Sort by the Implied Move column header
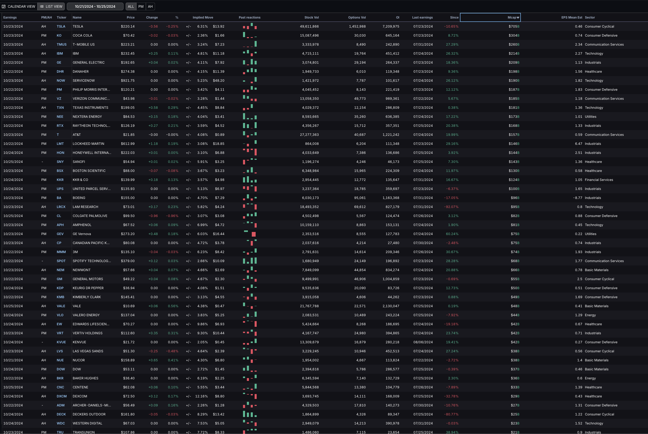 click(x=203, y=17)
